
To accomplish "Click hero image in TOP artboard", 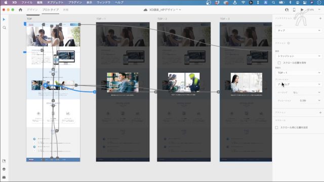I will (x=53, y=36).
